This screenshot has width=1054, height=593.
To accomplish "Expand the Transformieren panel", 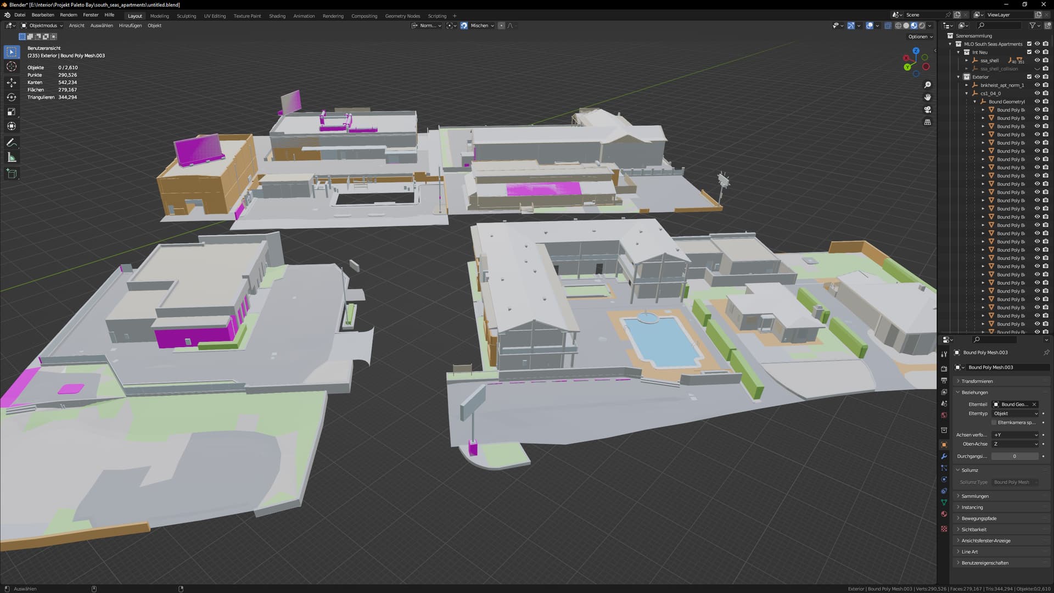I will 977,381.
